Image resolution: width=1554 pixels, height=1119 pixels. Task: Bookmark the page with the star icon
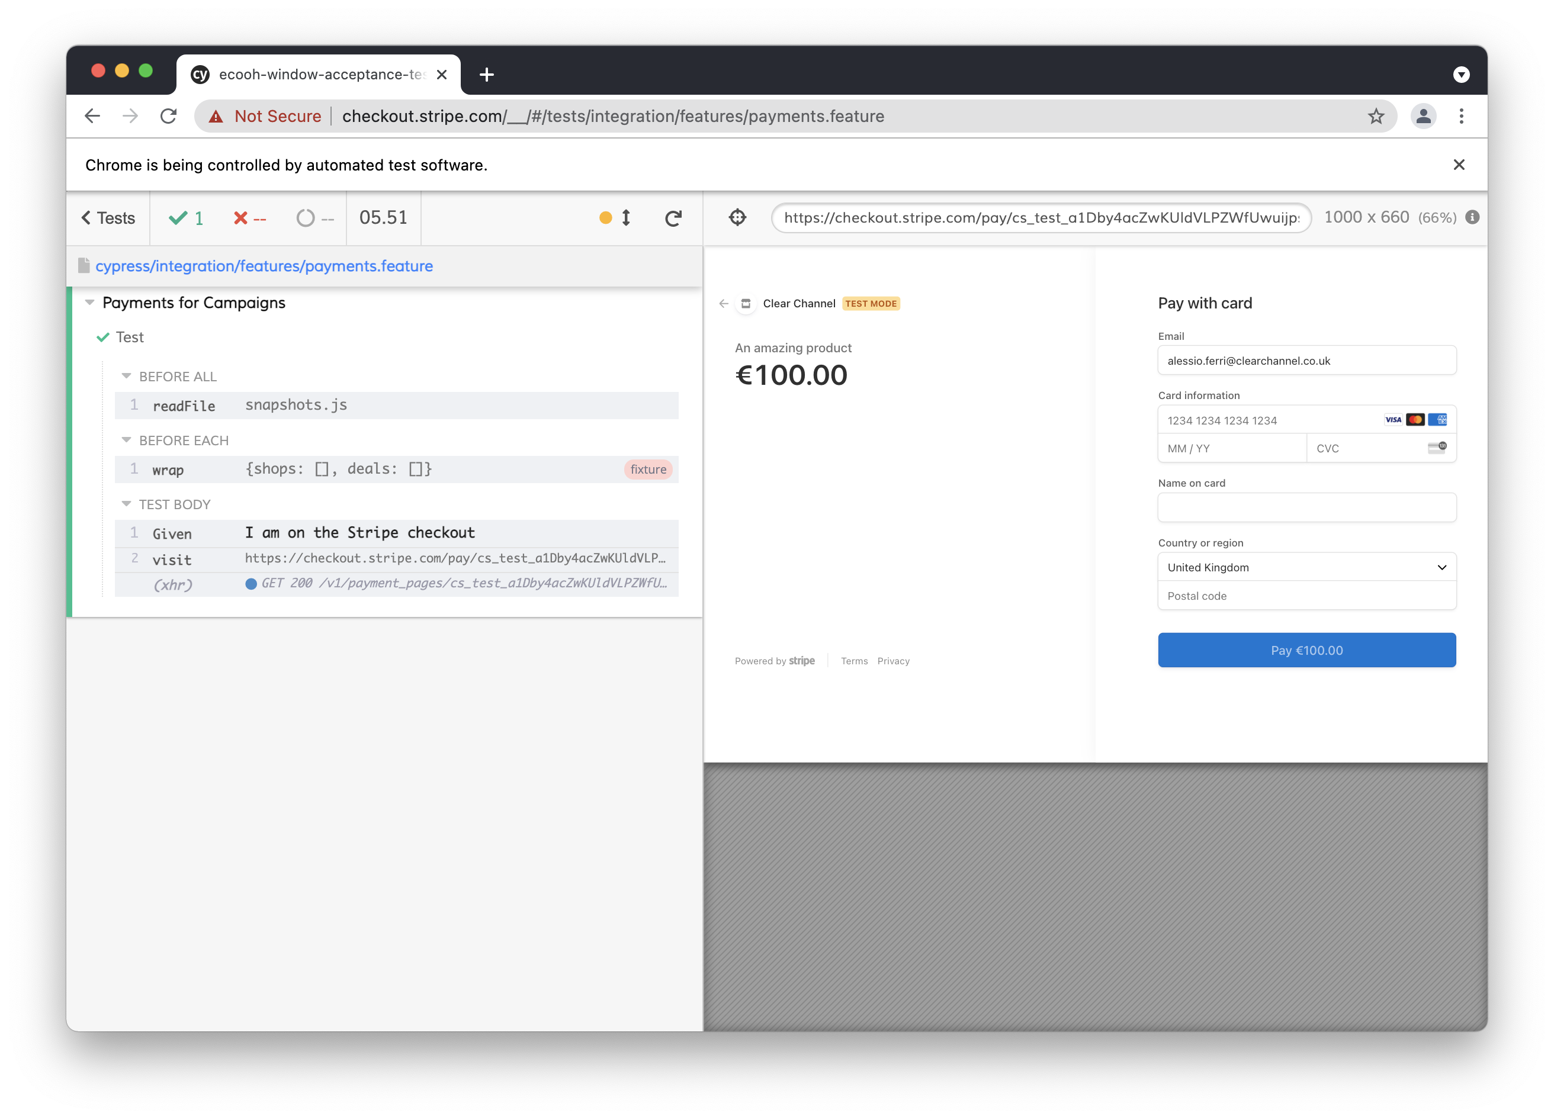pos(1376,115)
